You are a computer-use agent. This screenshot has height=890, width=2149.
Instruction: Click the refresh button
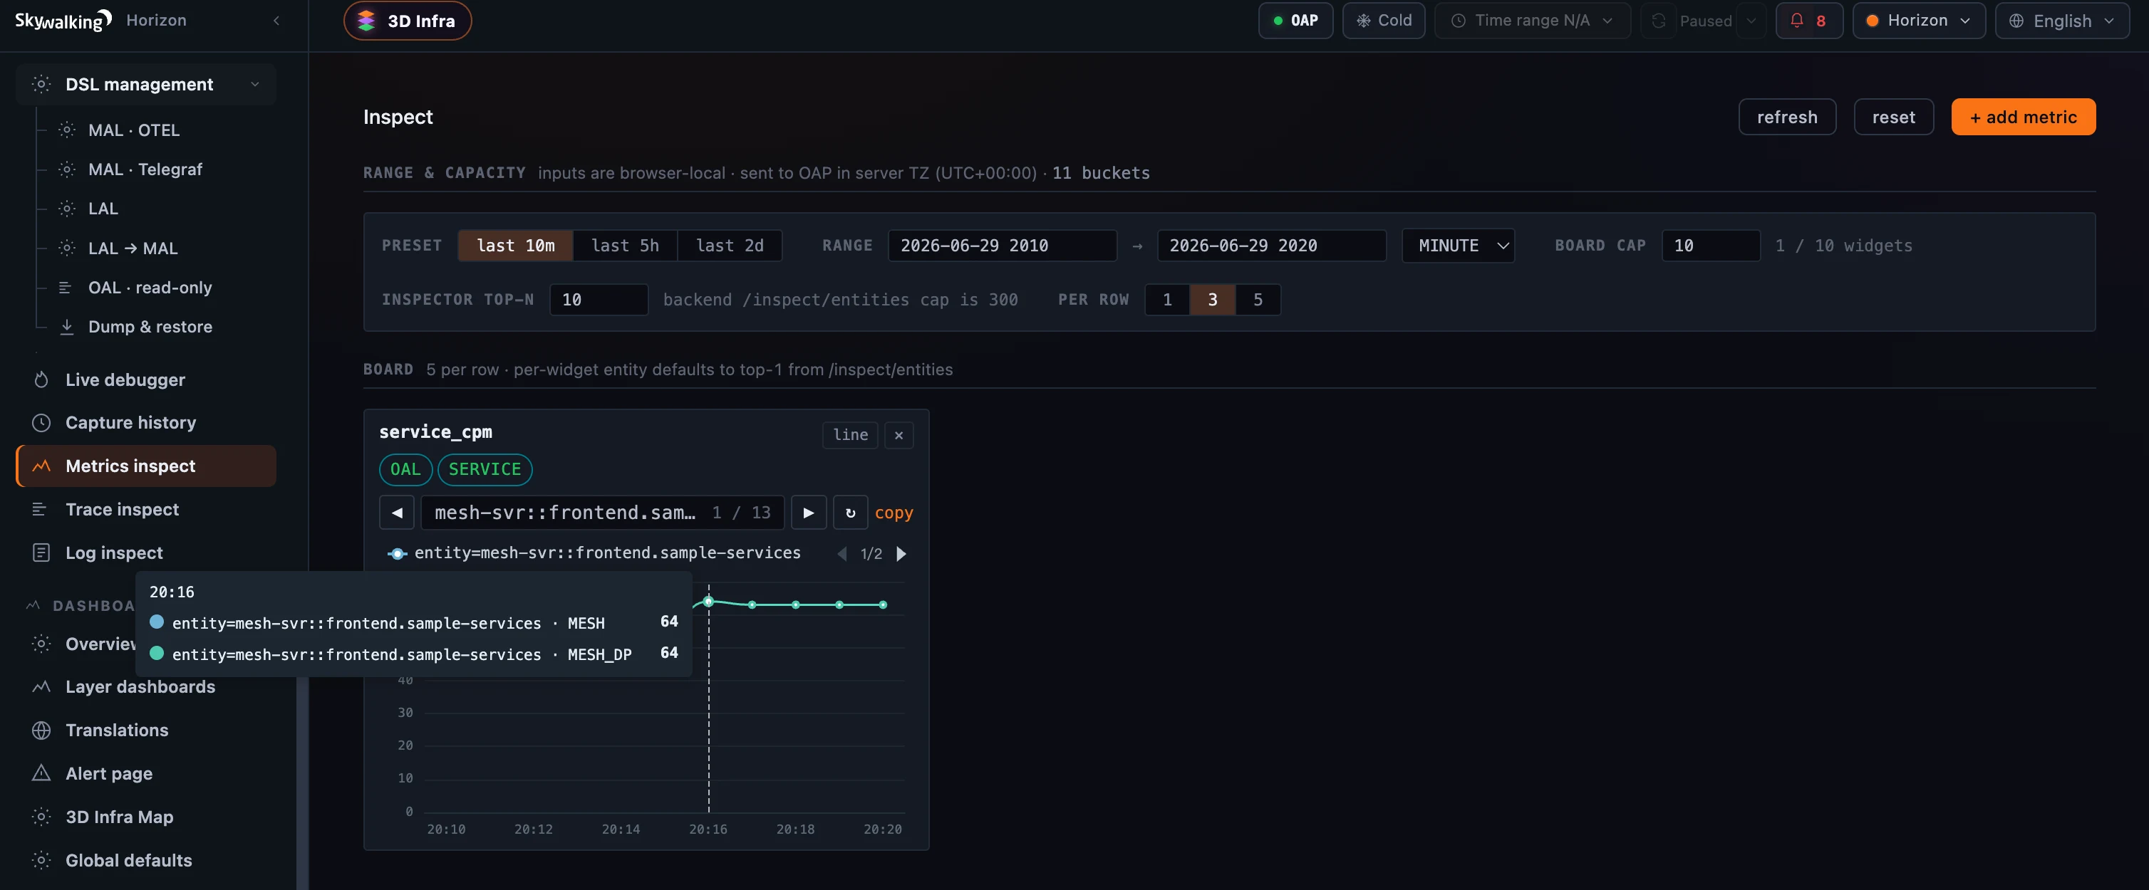pos(1787,117)
